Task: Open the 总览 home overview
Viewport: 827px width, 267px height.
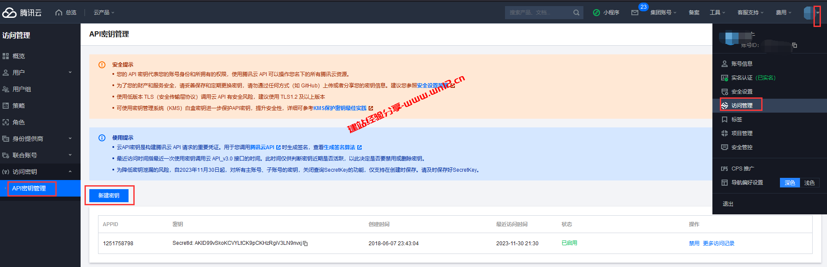Action: 66,13
